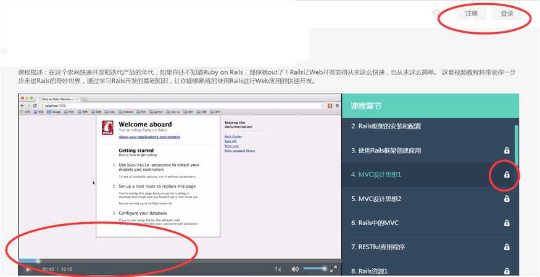This screenshot has width=540, height=277.
Task: Click the bookmark star in video's browser
Action: click(323, 105)
